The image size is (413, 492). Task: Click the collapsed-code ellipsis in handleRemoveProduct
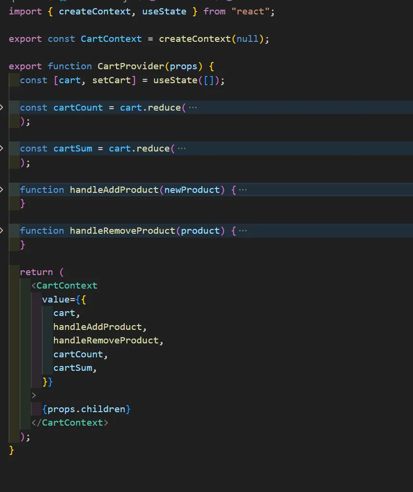(243, 231)
